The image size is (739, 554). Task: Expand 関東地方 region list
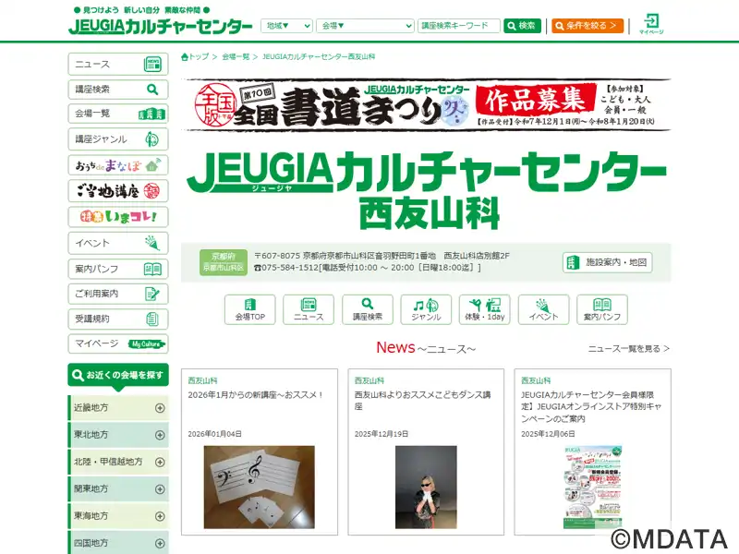[x=119, y=489]
